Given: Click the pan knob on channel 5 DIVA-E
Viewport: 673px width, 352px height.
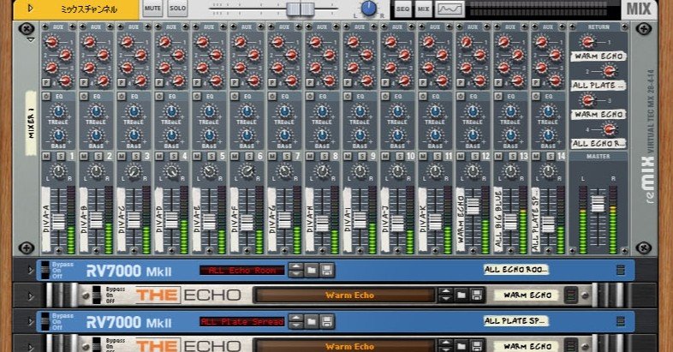Looking at the screenshot, I should [209, 171].
